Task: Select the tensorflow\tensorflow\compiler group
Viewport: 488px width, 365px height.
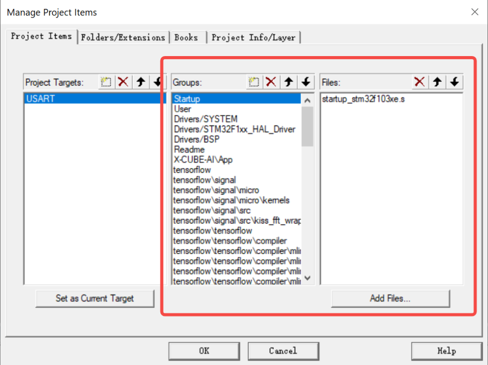Action: (236, 241)
